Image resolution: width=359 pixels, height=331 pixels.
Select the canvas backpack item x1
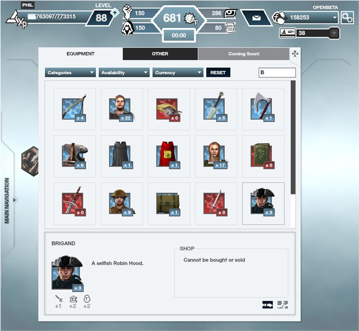point(169,203)
